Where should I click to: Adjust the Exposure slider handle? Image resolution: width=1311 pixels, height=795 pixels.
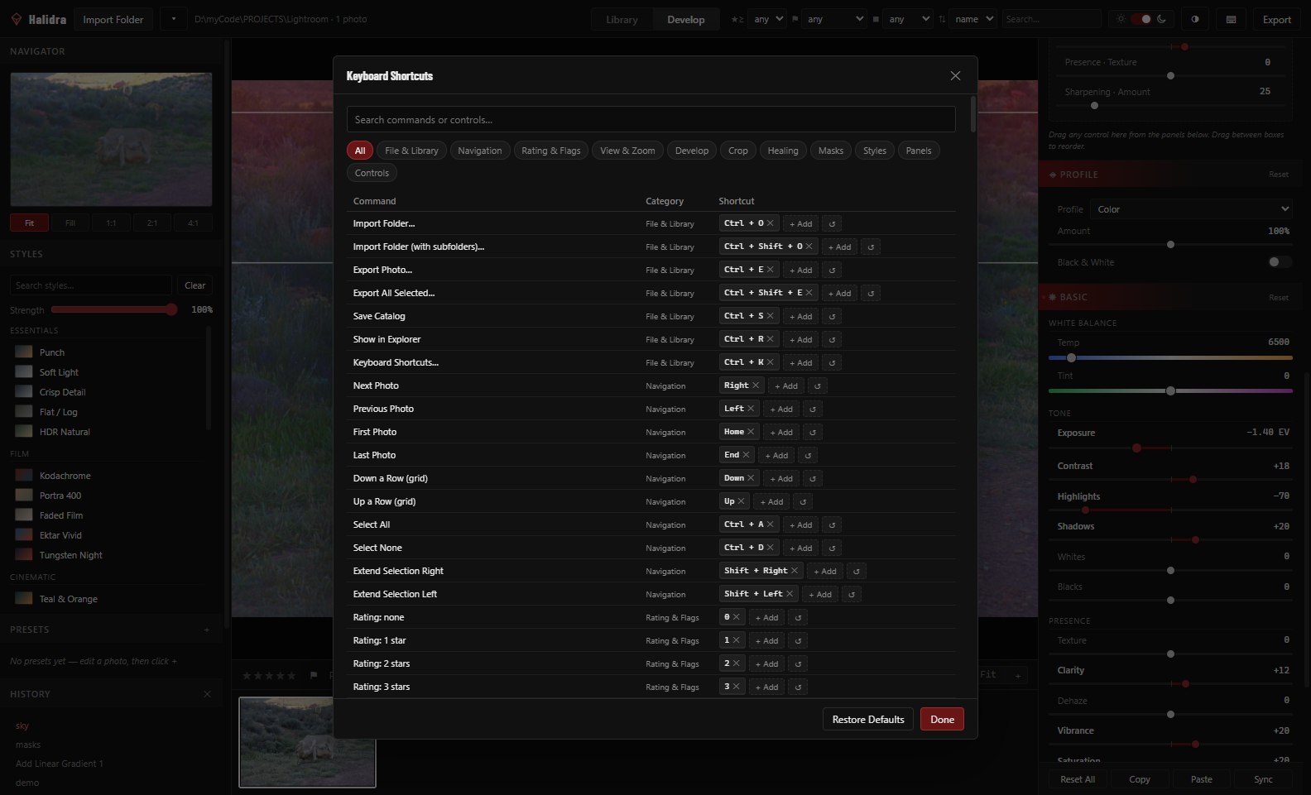pyautogui.click(x=1136, y=448)
